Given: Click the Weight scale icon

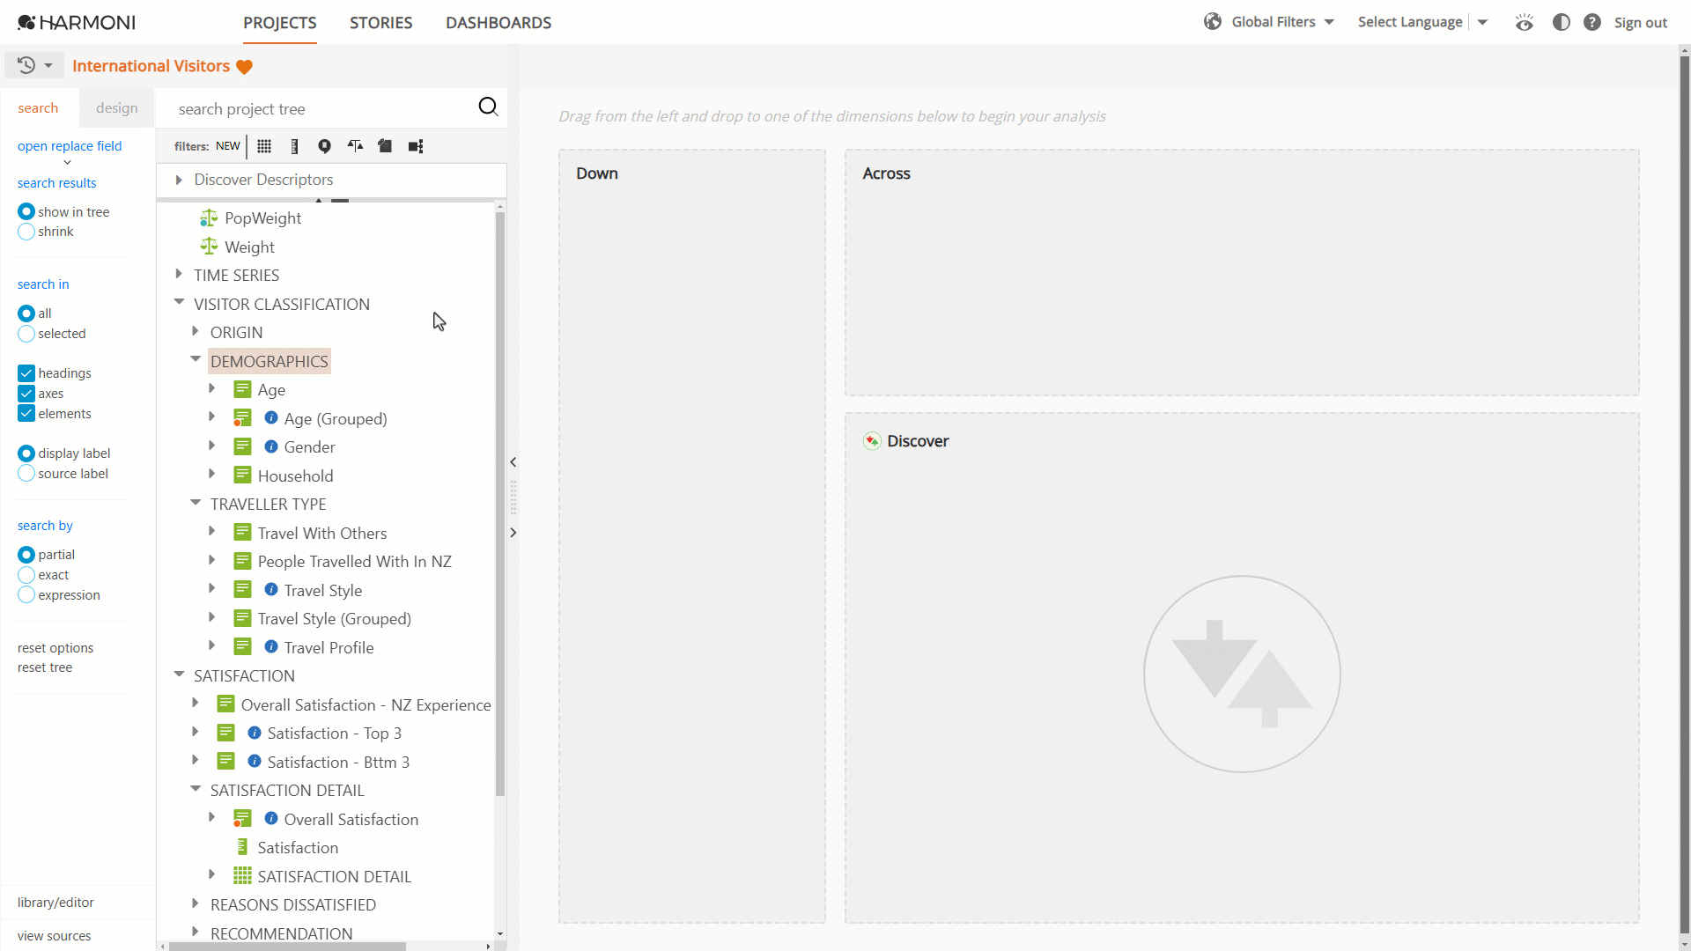Looking at the screenshot, I should 209,247.
